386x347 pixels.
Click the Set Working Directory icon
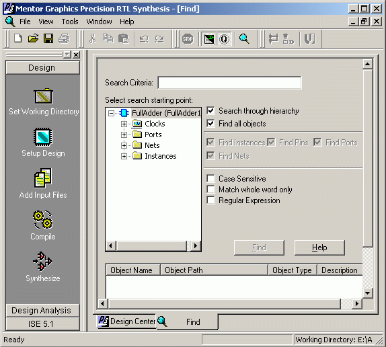pyautogui.click(x=43, y=96)
